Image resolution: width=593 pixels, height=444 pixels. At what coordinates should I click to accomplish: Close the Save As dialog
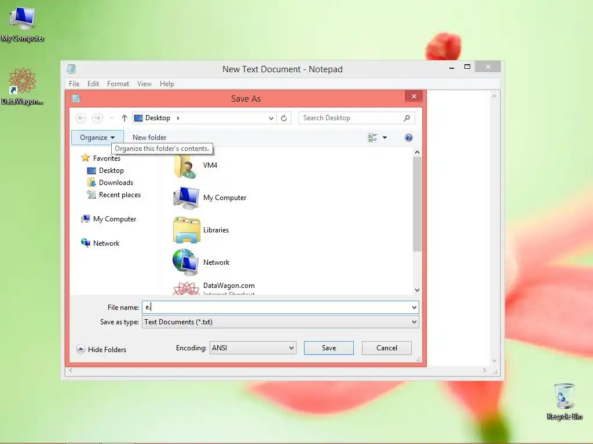tap(413, 97)
